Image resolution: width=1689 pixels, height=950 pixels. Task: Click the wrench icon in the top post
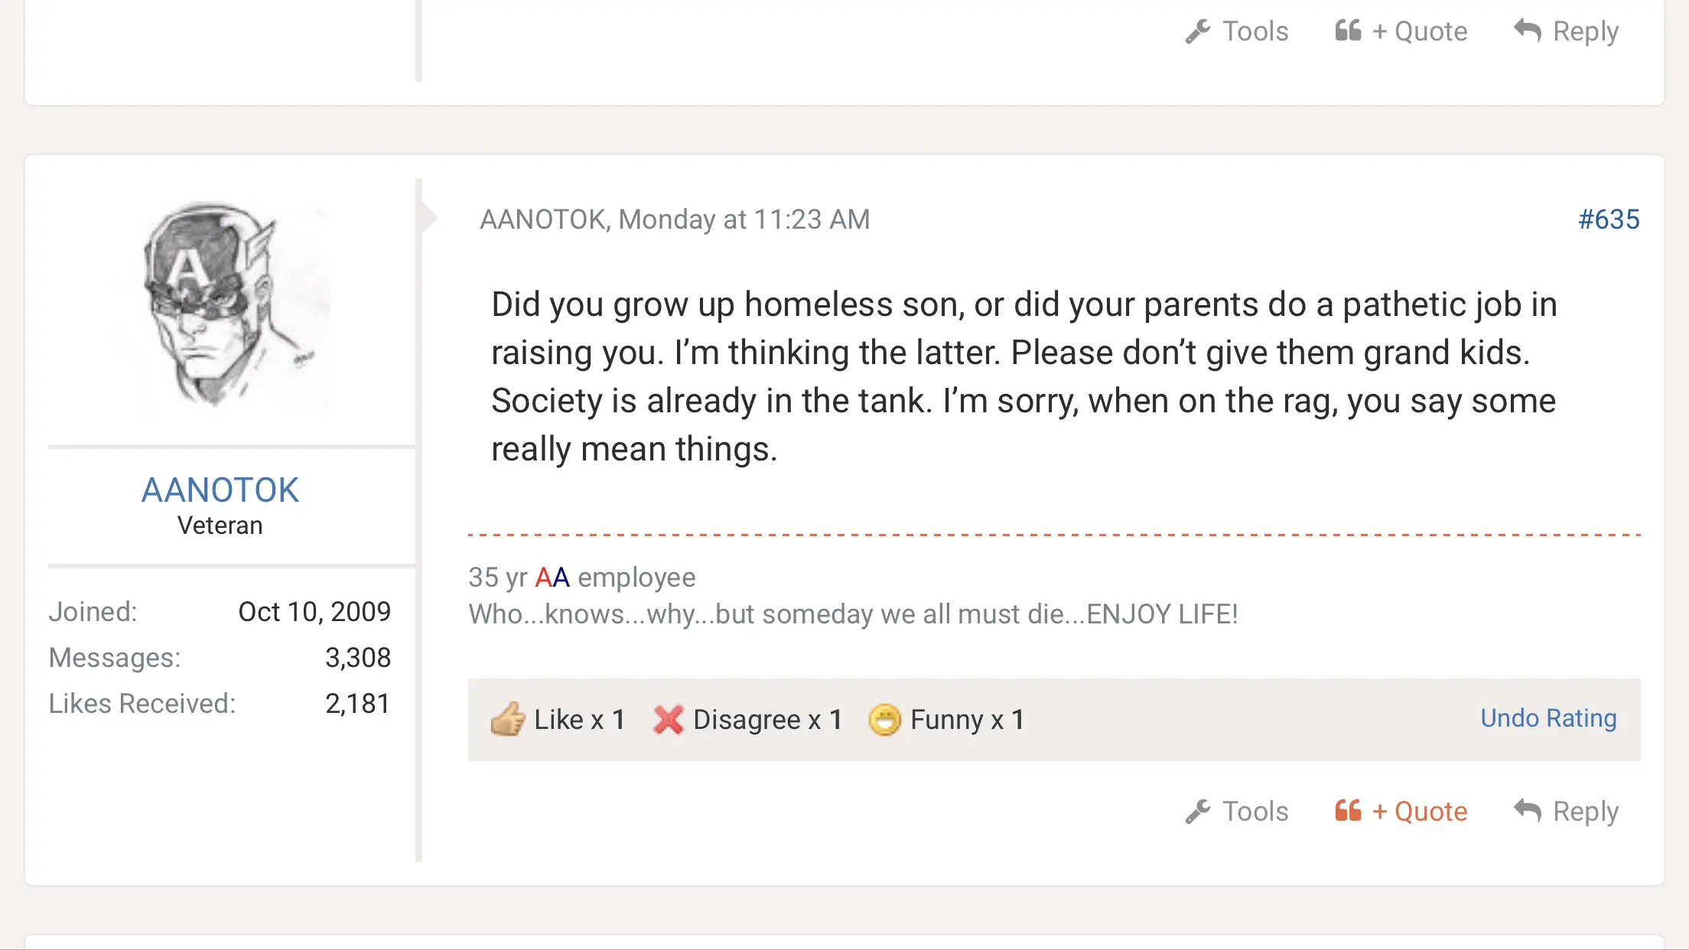(x=1198, y=31)
